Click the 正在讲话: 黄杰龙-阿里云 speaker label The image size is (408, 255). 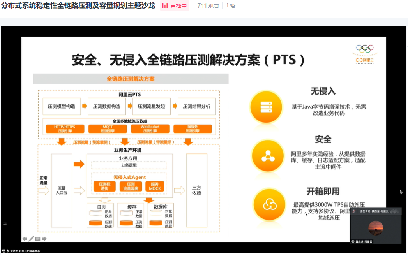point(374,211)
